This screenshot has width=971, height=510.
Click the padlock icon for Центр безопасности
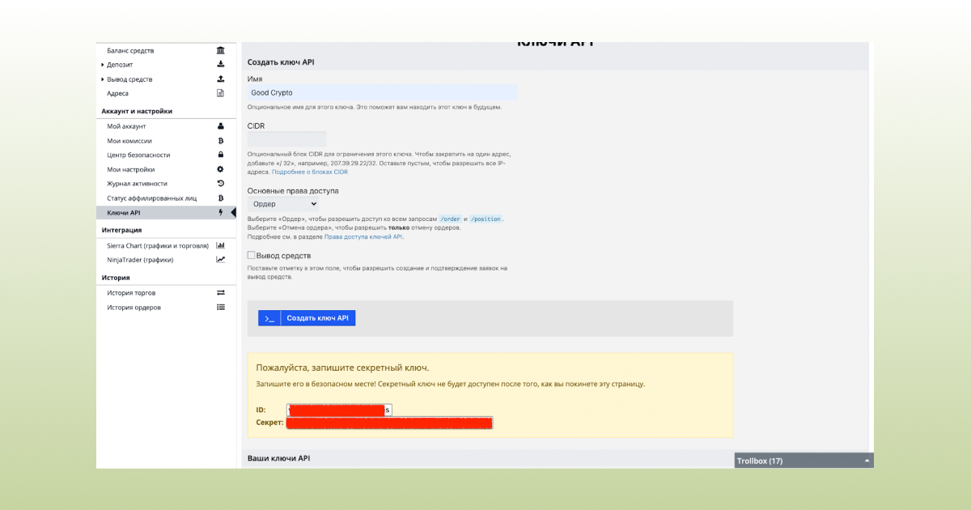tap(220, 155)
